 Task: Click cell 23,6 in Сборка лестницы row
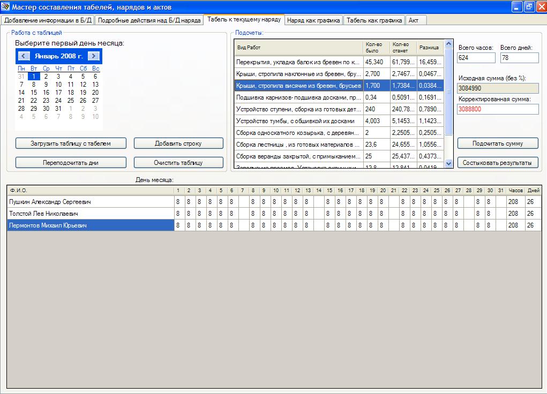tap(377, 145)
